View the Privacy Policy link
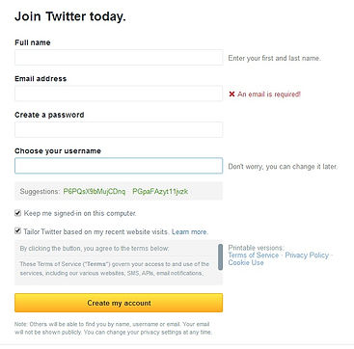Viewport: 354px width, 349px height. click(307, 255)
